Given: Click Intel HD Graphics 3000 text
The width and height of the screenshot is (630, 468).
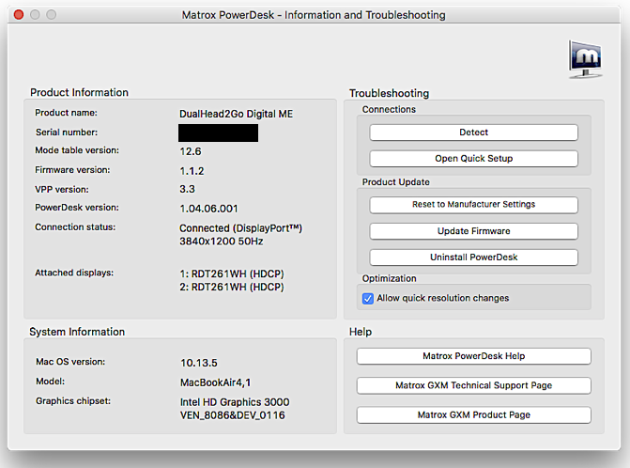Looking at the screenshot, I should pyautogui.click(x=235, y=402).
